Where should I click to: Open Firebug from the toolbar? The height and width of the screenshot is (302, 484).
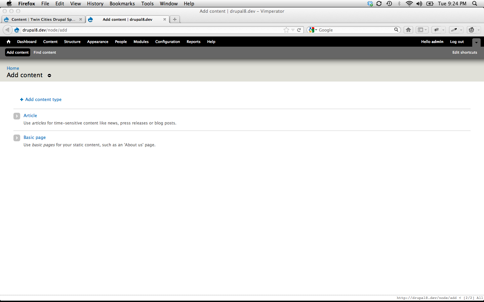click(x=436, y=30)
